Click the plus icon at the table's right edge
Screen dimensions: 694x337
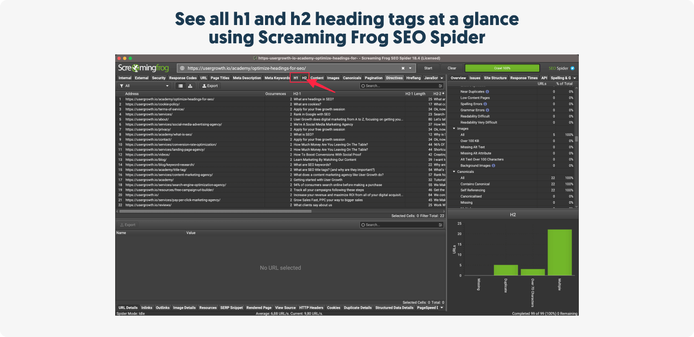click(x=443, y=93)
